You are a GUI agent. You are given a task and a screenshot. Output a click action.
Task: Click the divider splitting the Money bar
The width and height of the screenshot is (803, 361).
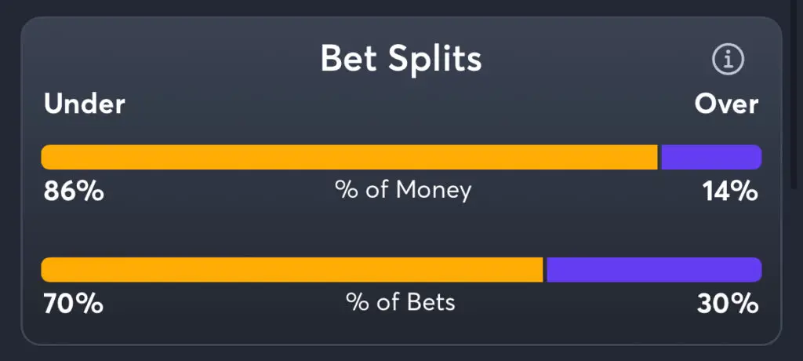pyautogui.click(x=659, y=157)
